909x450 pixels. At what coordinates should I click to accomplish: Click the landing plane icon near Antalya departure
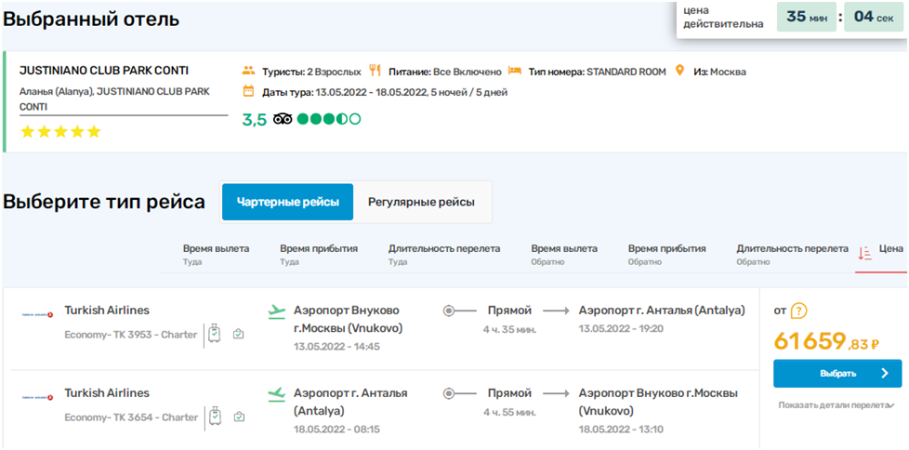[x=277, y=394]
